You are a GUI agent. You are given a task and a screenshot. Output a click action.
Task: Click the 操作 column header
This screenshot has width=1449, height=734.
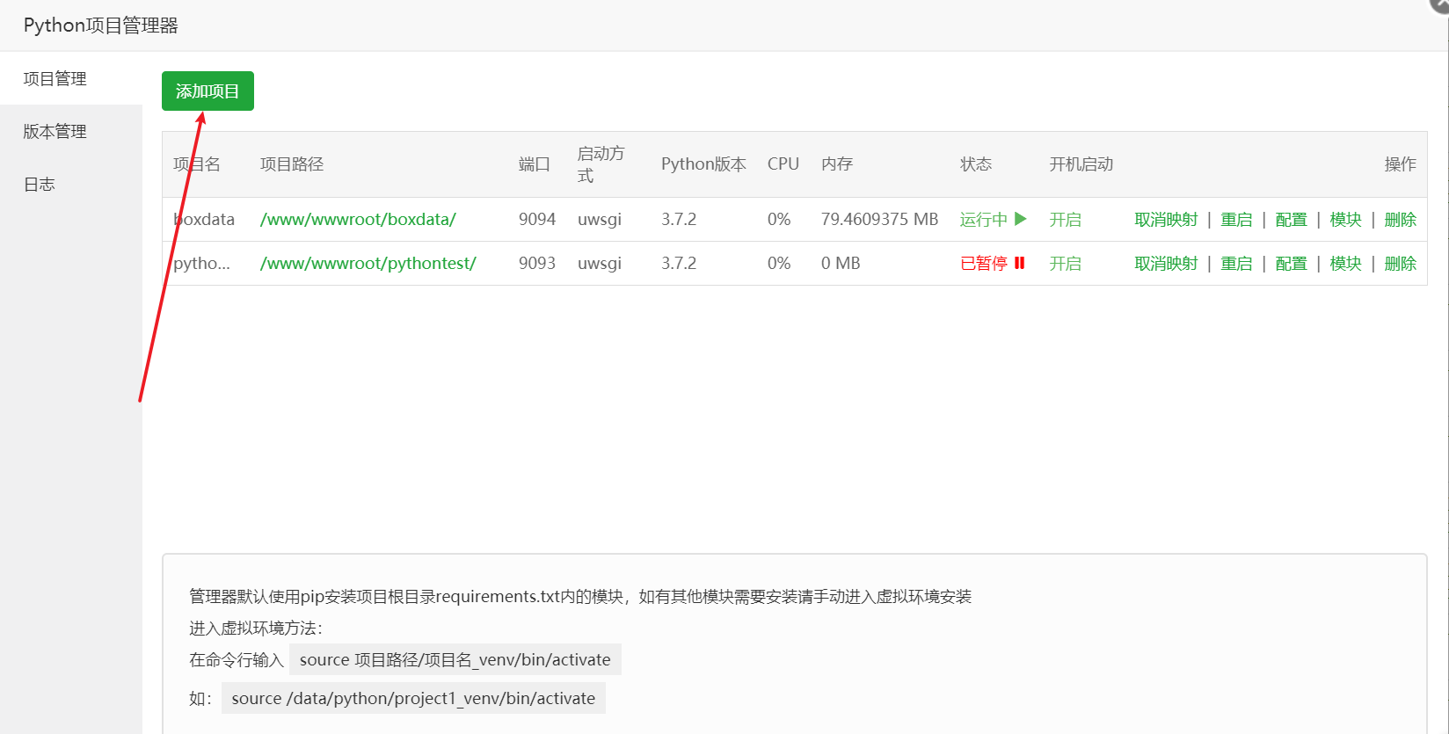point(1400,164)
